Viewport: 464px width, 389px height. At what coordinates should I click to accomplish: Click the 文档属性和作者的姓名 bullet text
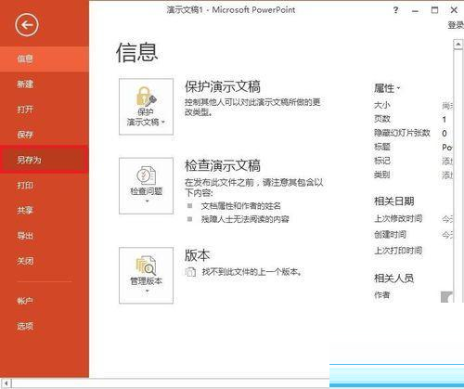click(x=241, y=206)
